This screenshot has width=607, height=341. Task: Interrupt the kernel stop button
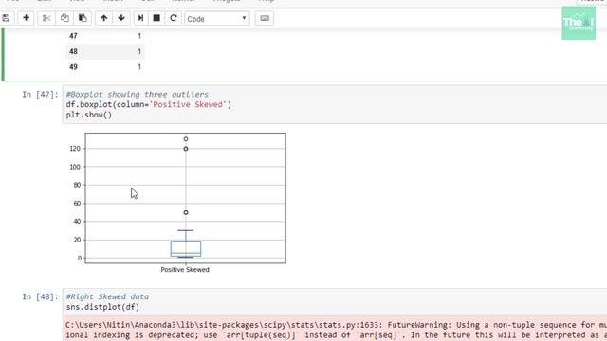(156, 18)
